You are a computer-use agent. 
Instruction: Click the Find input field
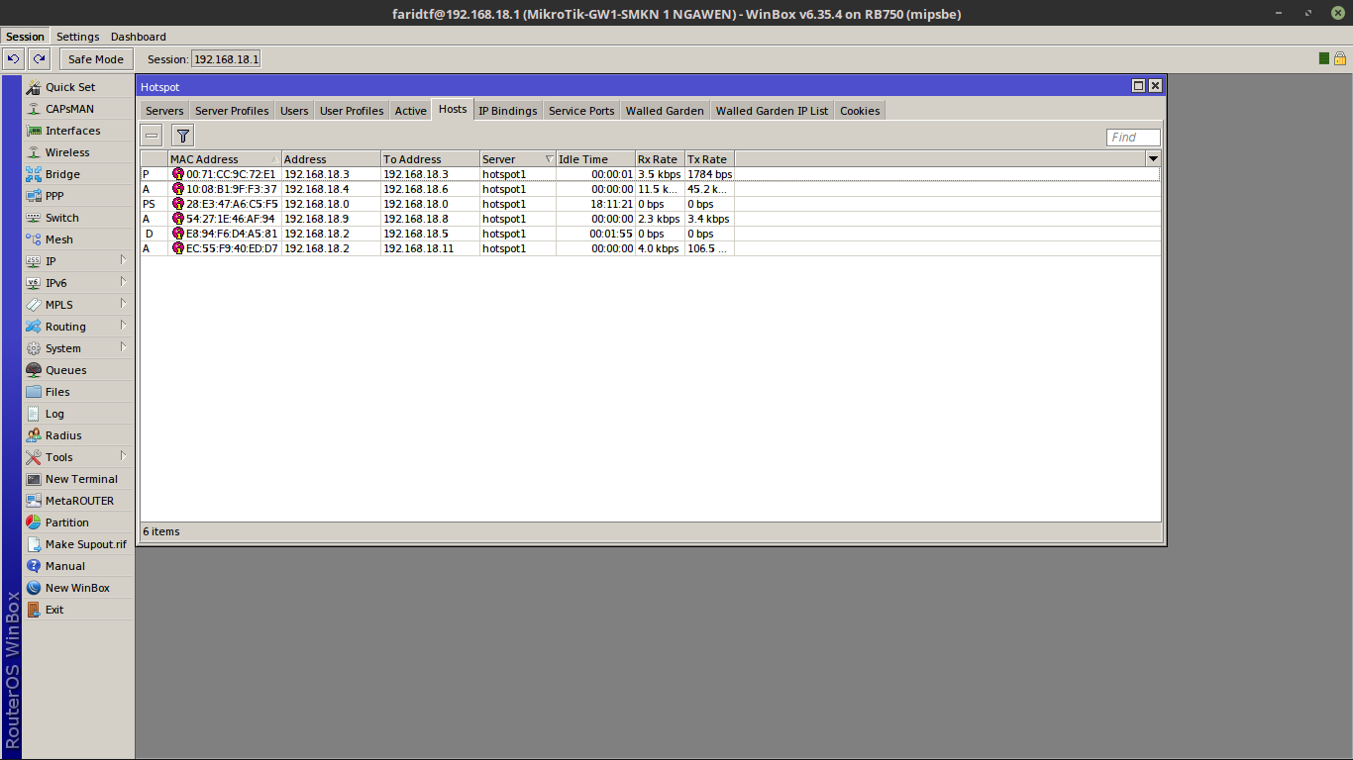pyautogui.click(x=1133, y=138)
